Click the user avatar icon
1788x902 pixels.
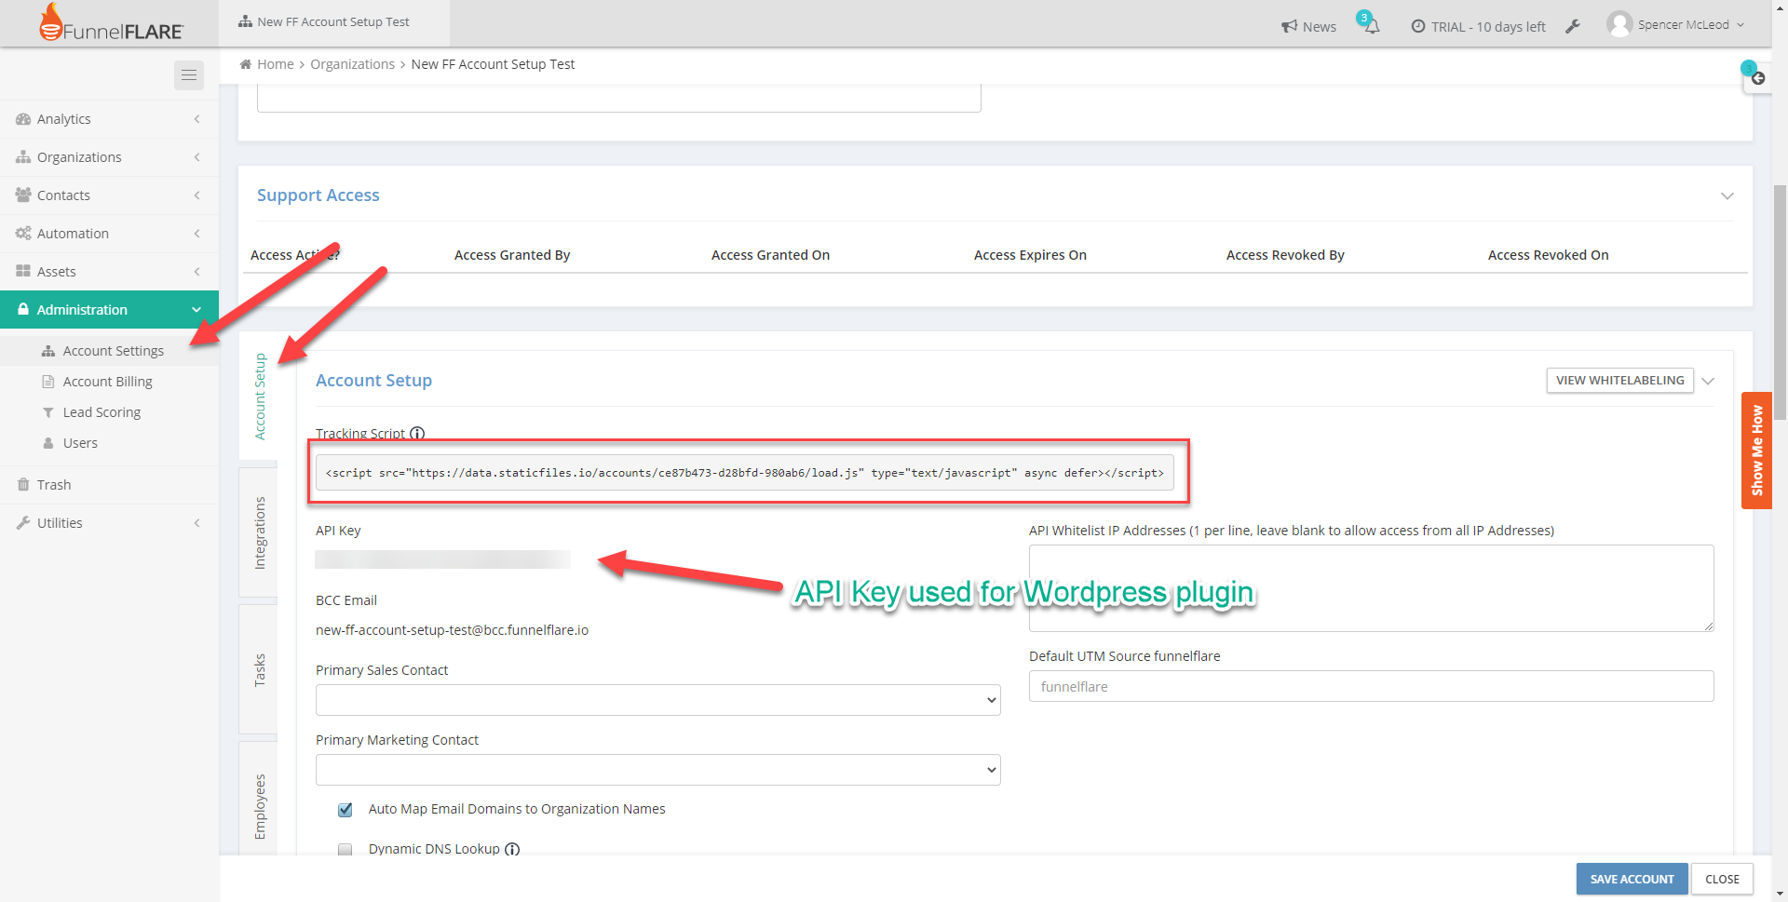tap(1619, 24)
